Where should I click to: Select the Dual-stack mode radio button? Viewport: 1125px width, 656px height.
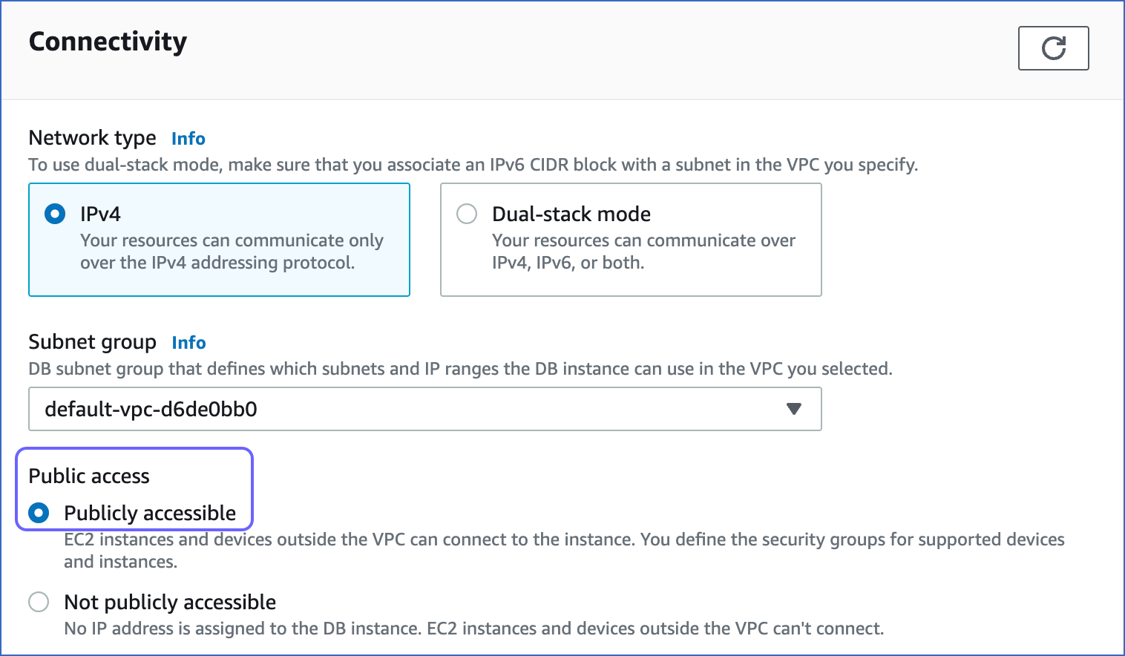click(467, 214)
